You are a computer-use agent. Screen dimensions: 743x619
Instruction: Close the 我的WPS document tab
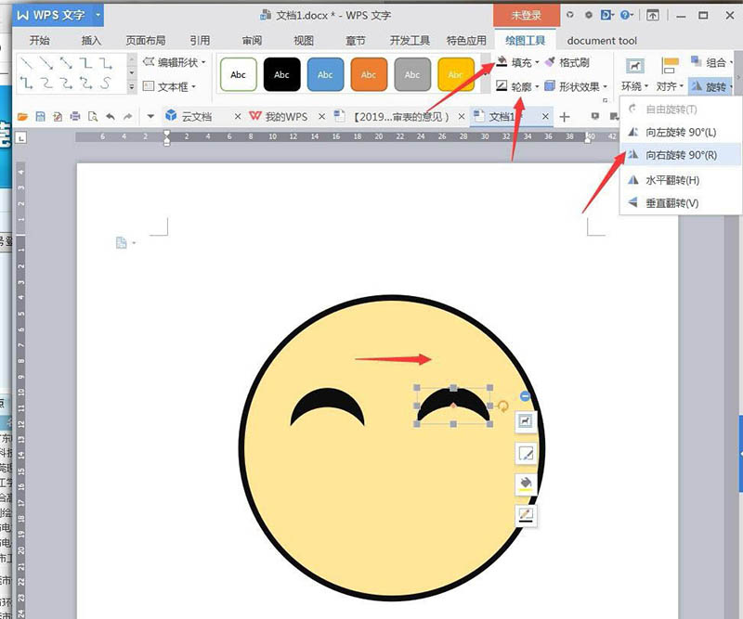coord(321,117)
